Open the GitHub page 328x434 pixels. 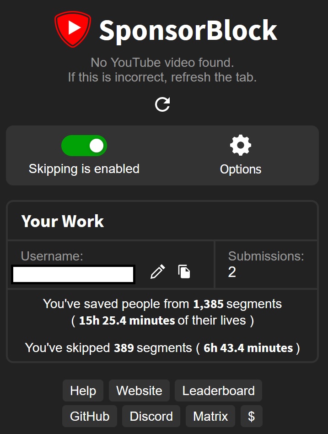pyautogui.click(x=90, y=416)
